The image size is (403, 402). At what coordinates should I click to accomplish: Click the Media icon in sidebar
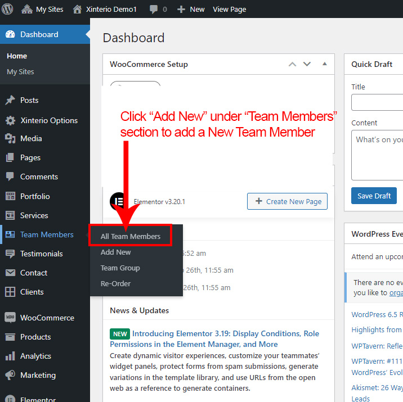(x=10, y=138)
